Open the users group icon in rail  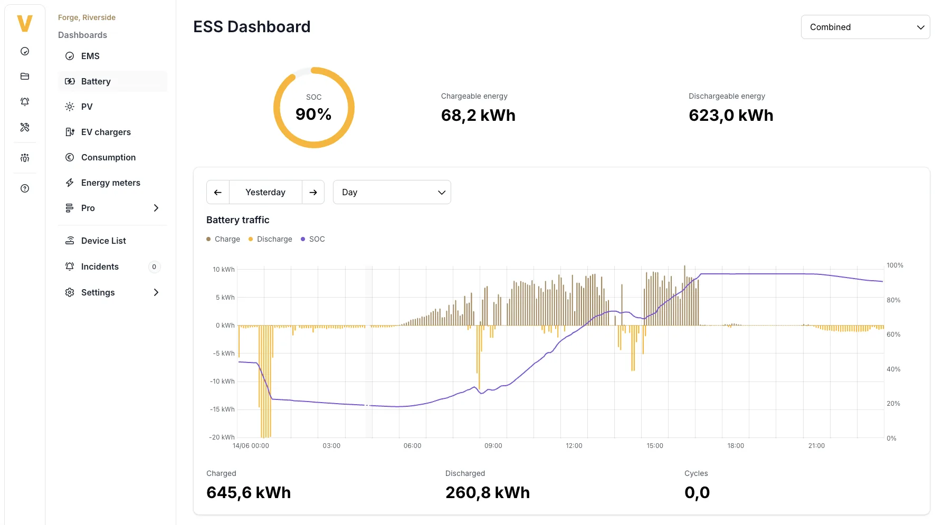(25, 158)
